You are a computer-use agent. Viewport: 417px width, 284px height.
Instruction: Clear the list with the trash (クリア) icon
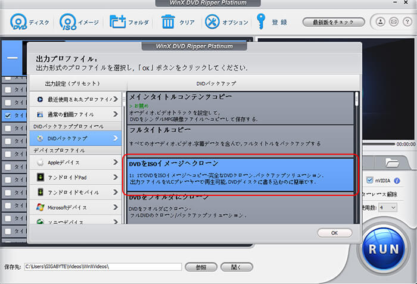coord(178,22)
